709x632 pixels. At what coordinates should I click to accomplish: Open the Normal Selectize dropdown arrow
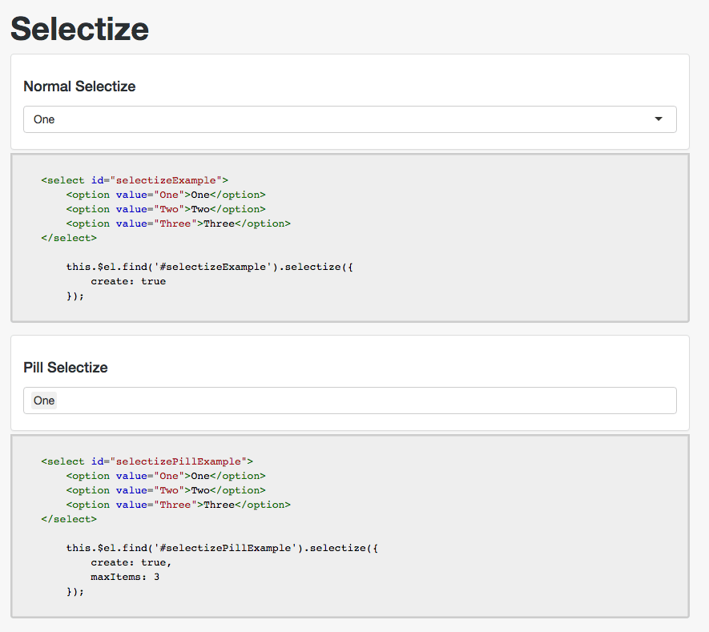(x=659, y=119)
